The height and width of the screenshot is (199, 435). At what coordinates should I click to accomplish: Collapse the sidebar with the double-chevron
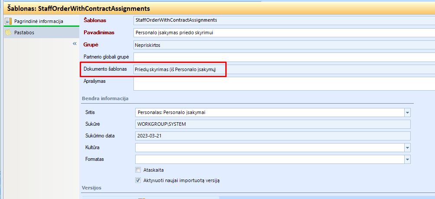[x=75, y=44]
